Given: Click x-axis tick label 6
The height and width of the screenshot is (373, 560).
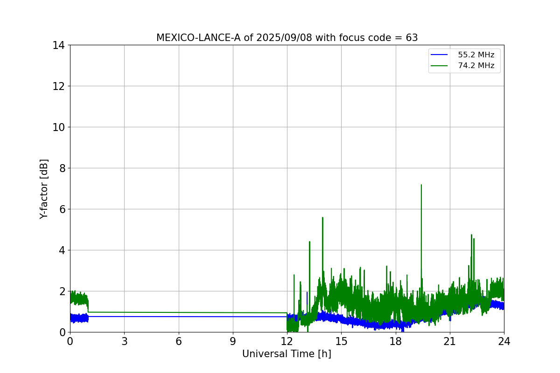Looking at the screenshot, I should pos(179,341).
